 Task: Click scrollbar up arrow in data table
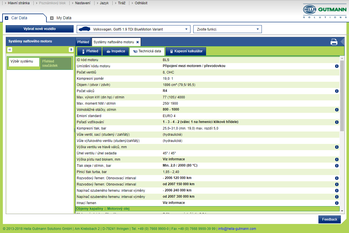(342, 58)
